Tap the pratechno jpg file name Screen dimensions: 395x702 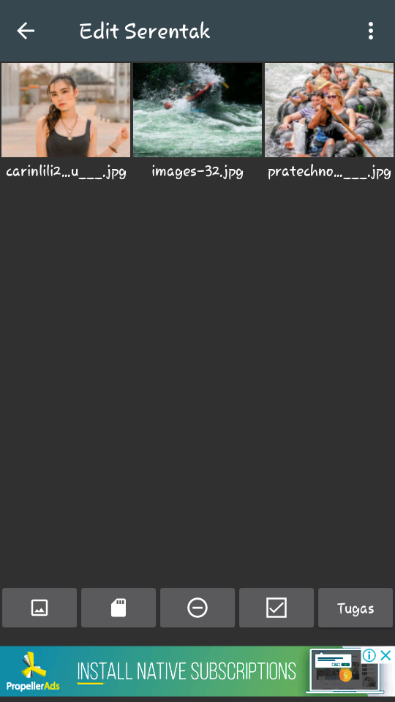coord(329,172)
